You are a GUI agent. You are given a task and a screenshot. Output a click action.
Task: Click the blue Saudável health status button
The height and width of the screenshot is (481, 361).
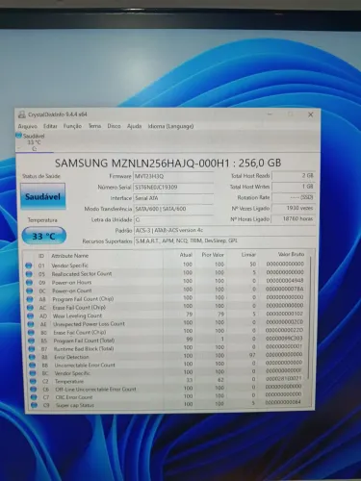[43, 196]
